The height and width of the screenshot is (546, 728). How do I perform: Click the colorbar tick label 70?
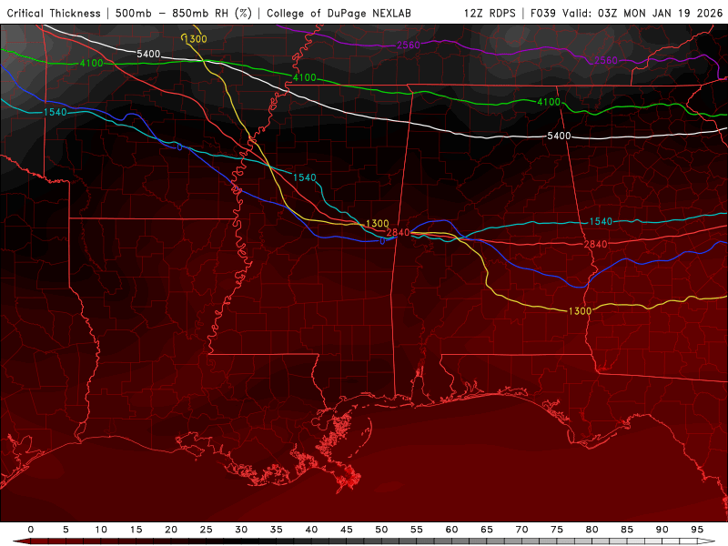[521, 530]
